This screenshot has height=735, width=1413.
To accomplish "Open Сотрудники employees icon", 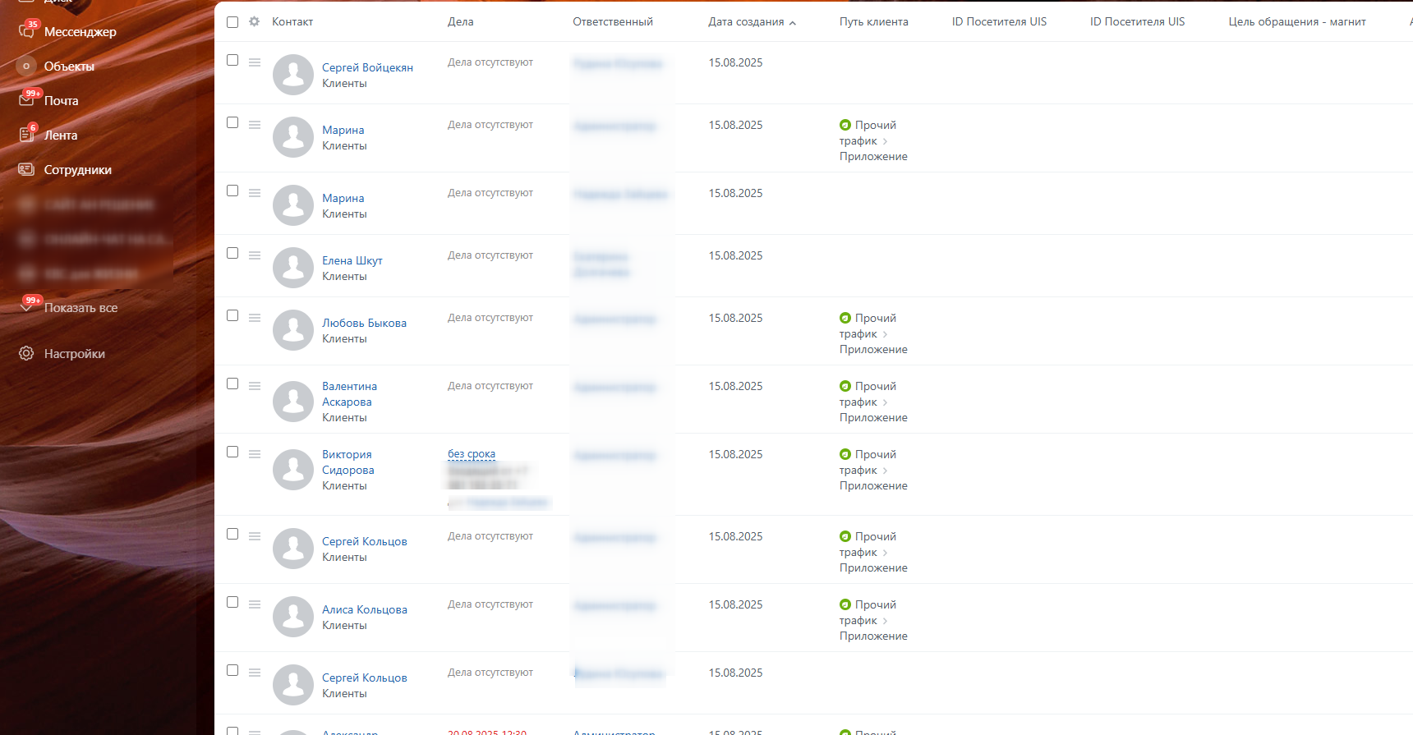I will click(x=26, y=169).
